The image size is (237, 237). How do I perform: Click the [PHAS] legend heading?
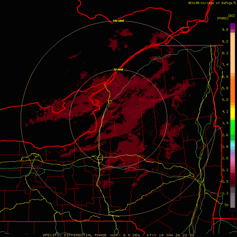click(x=223, y=18)
